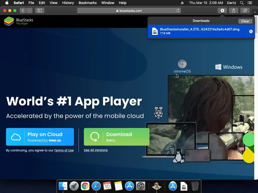Open App Store icon beside the Notes icon
258x193 pixels.
(x=129, y=186)
